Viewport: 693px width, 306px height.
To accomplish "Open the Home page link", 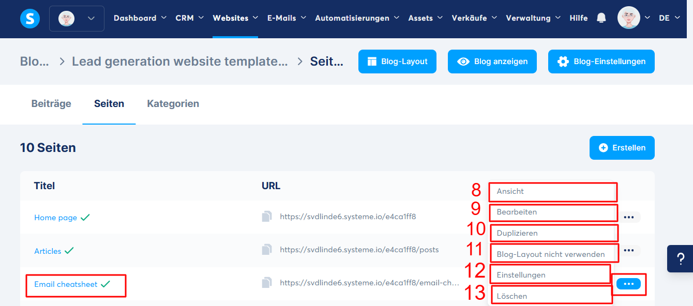I will (x=56, y=218).
